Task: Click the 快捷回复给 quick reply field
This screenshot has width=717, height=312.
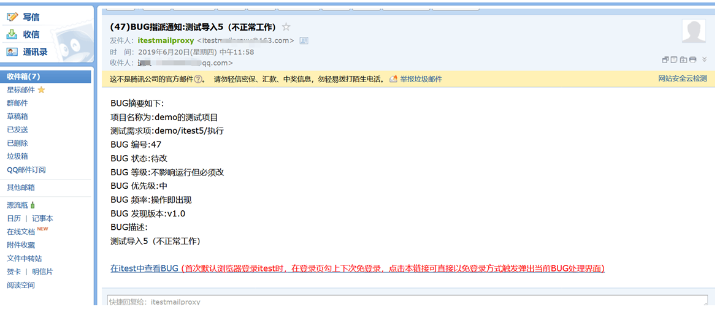Action: click(x=407, y=302)
